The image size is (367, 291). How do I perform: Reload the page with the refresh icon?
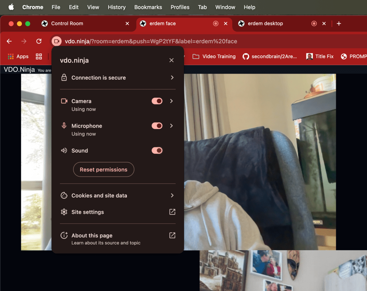pyautogui.click(x=39, y=41)
